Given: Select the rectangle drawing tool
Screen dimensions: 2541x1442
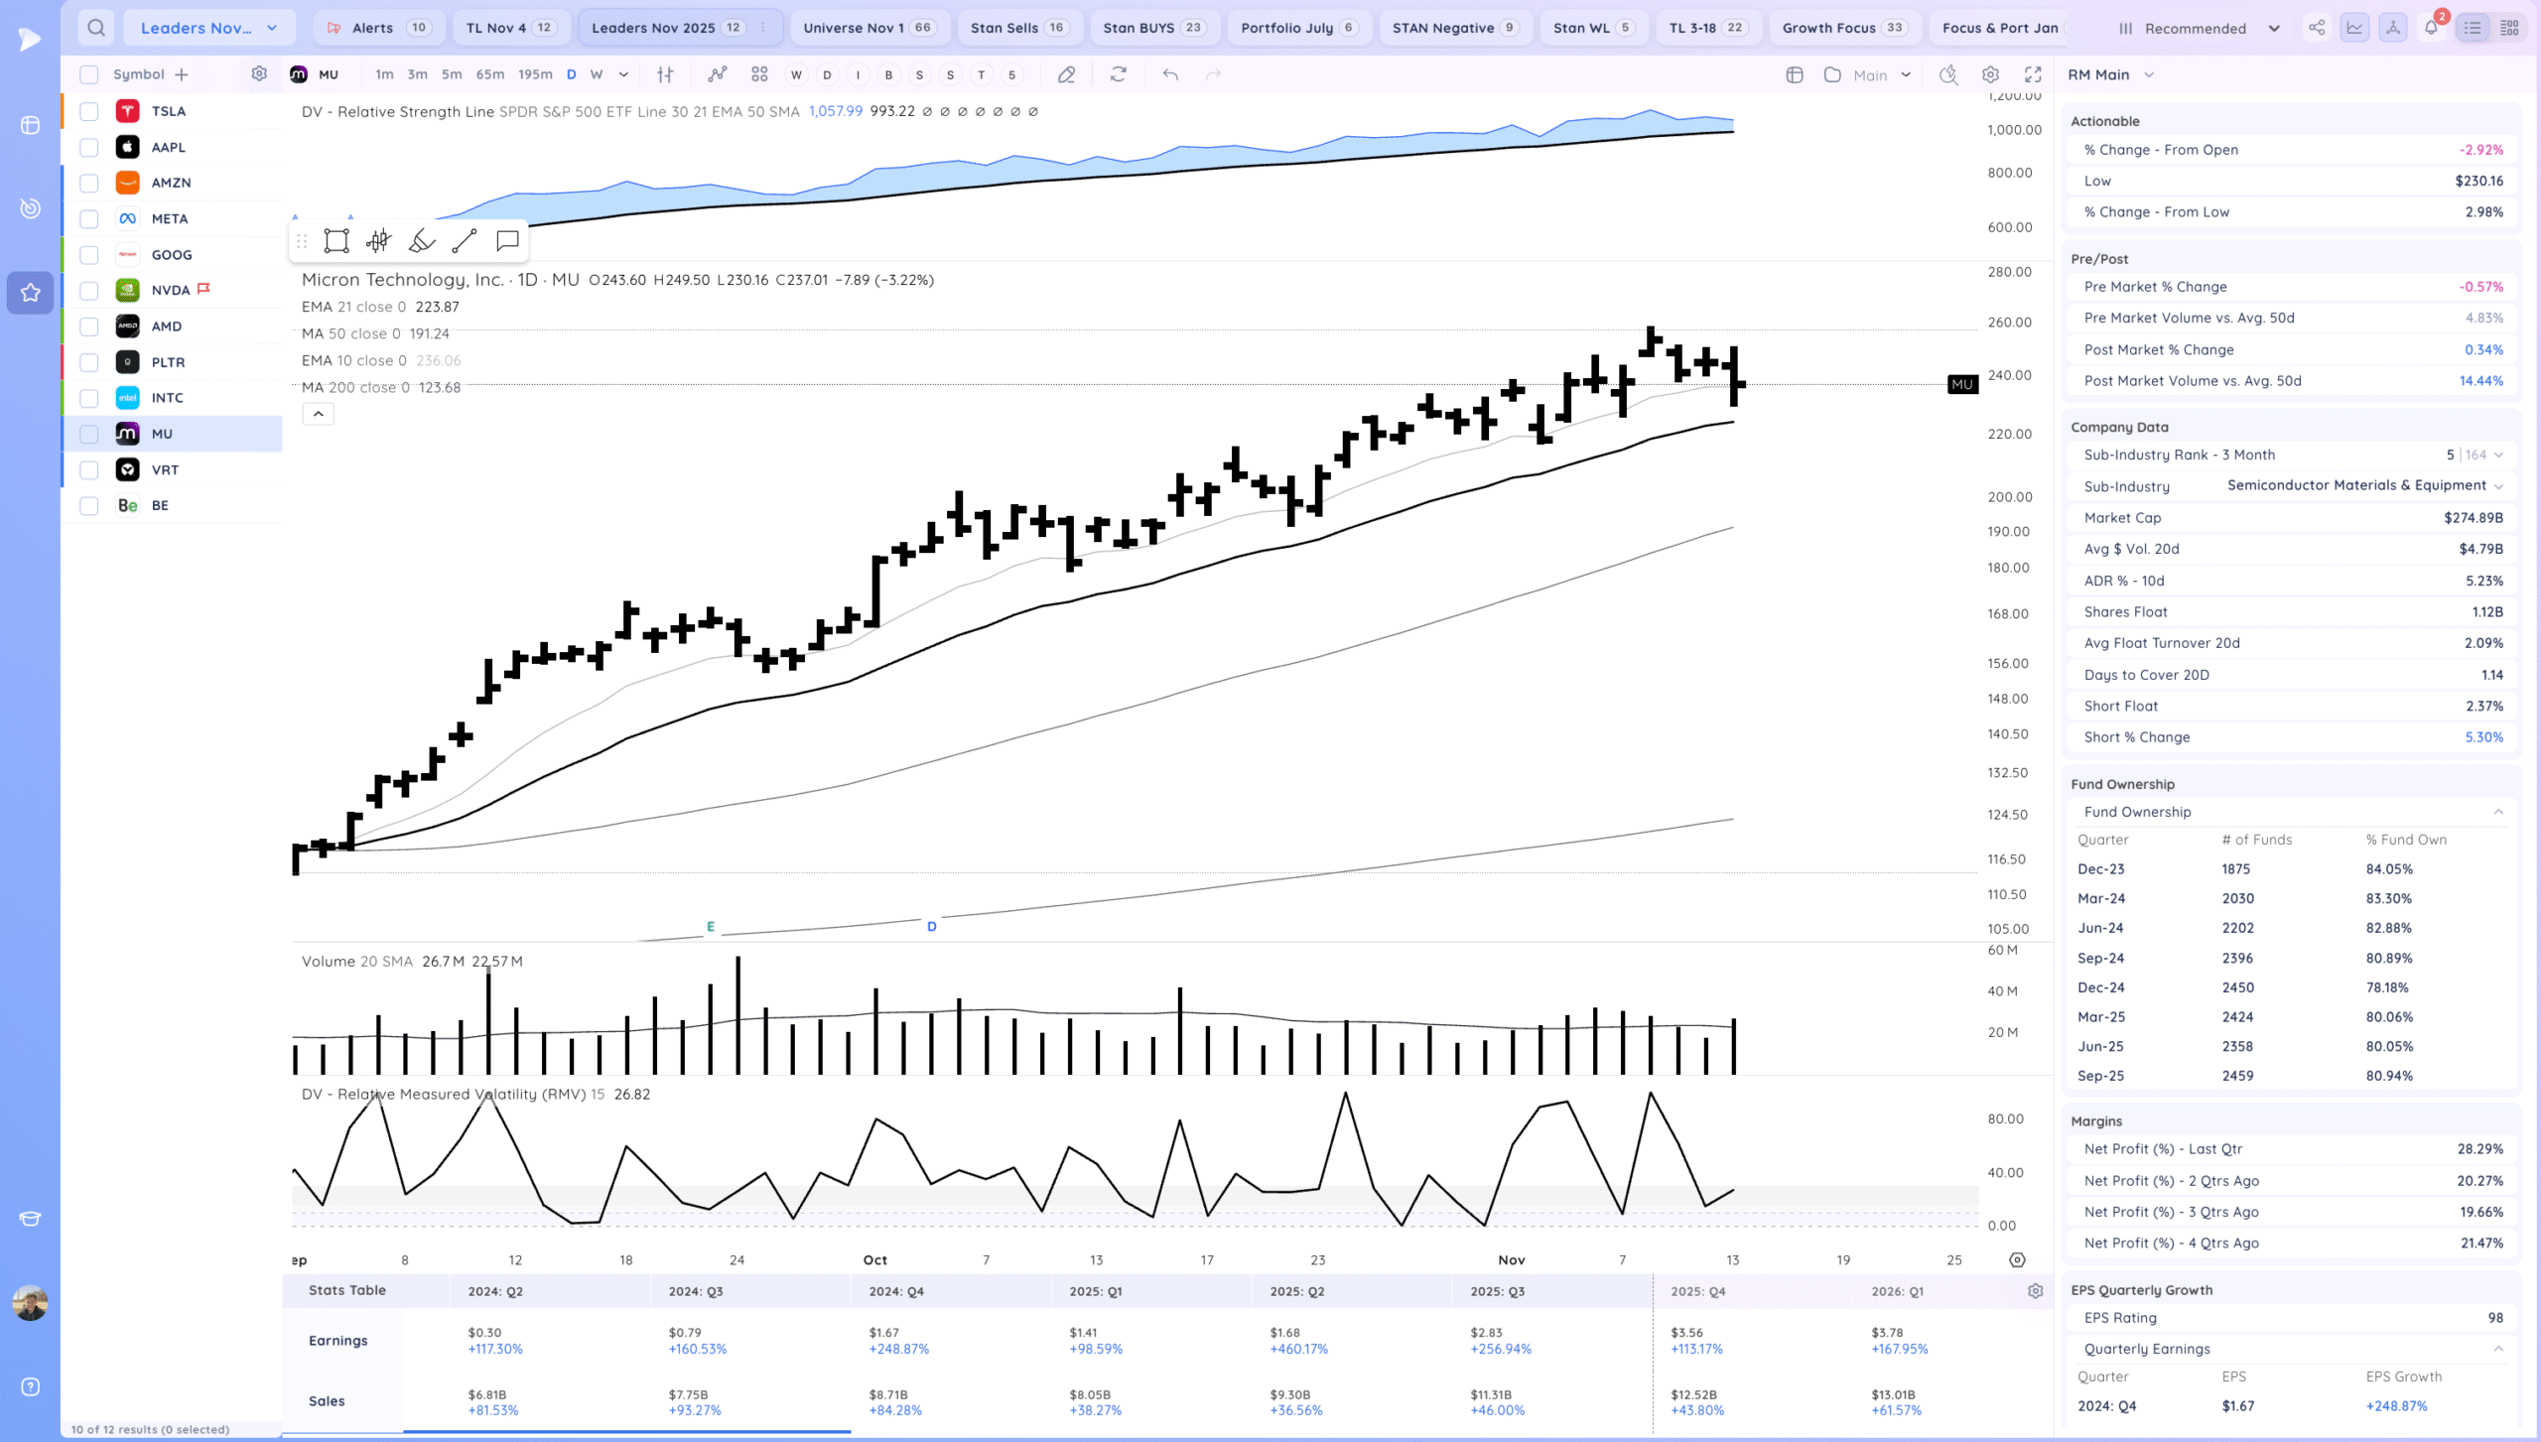Looking at the screenshot, I should [x=336, y=241].
